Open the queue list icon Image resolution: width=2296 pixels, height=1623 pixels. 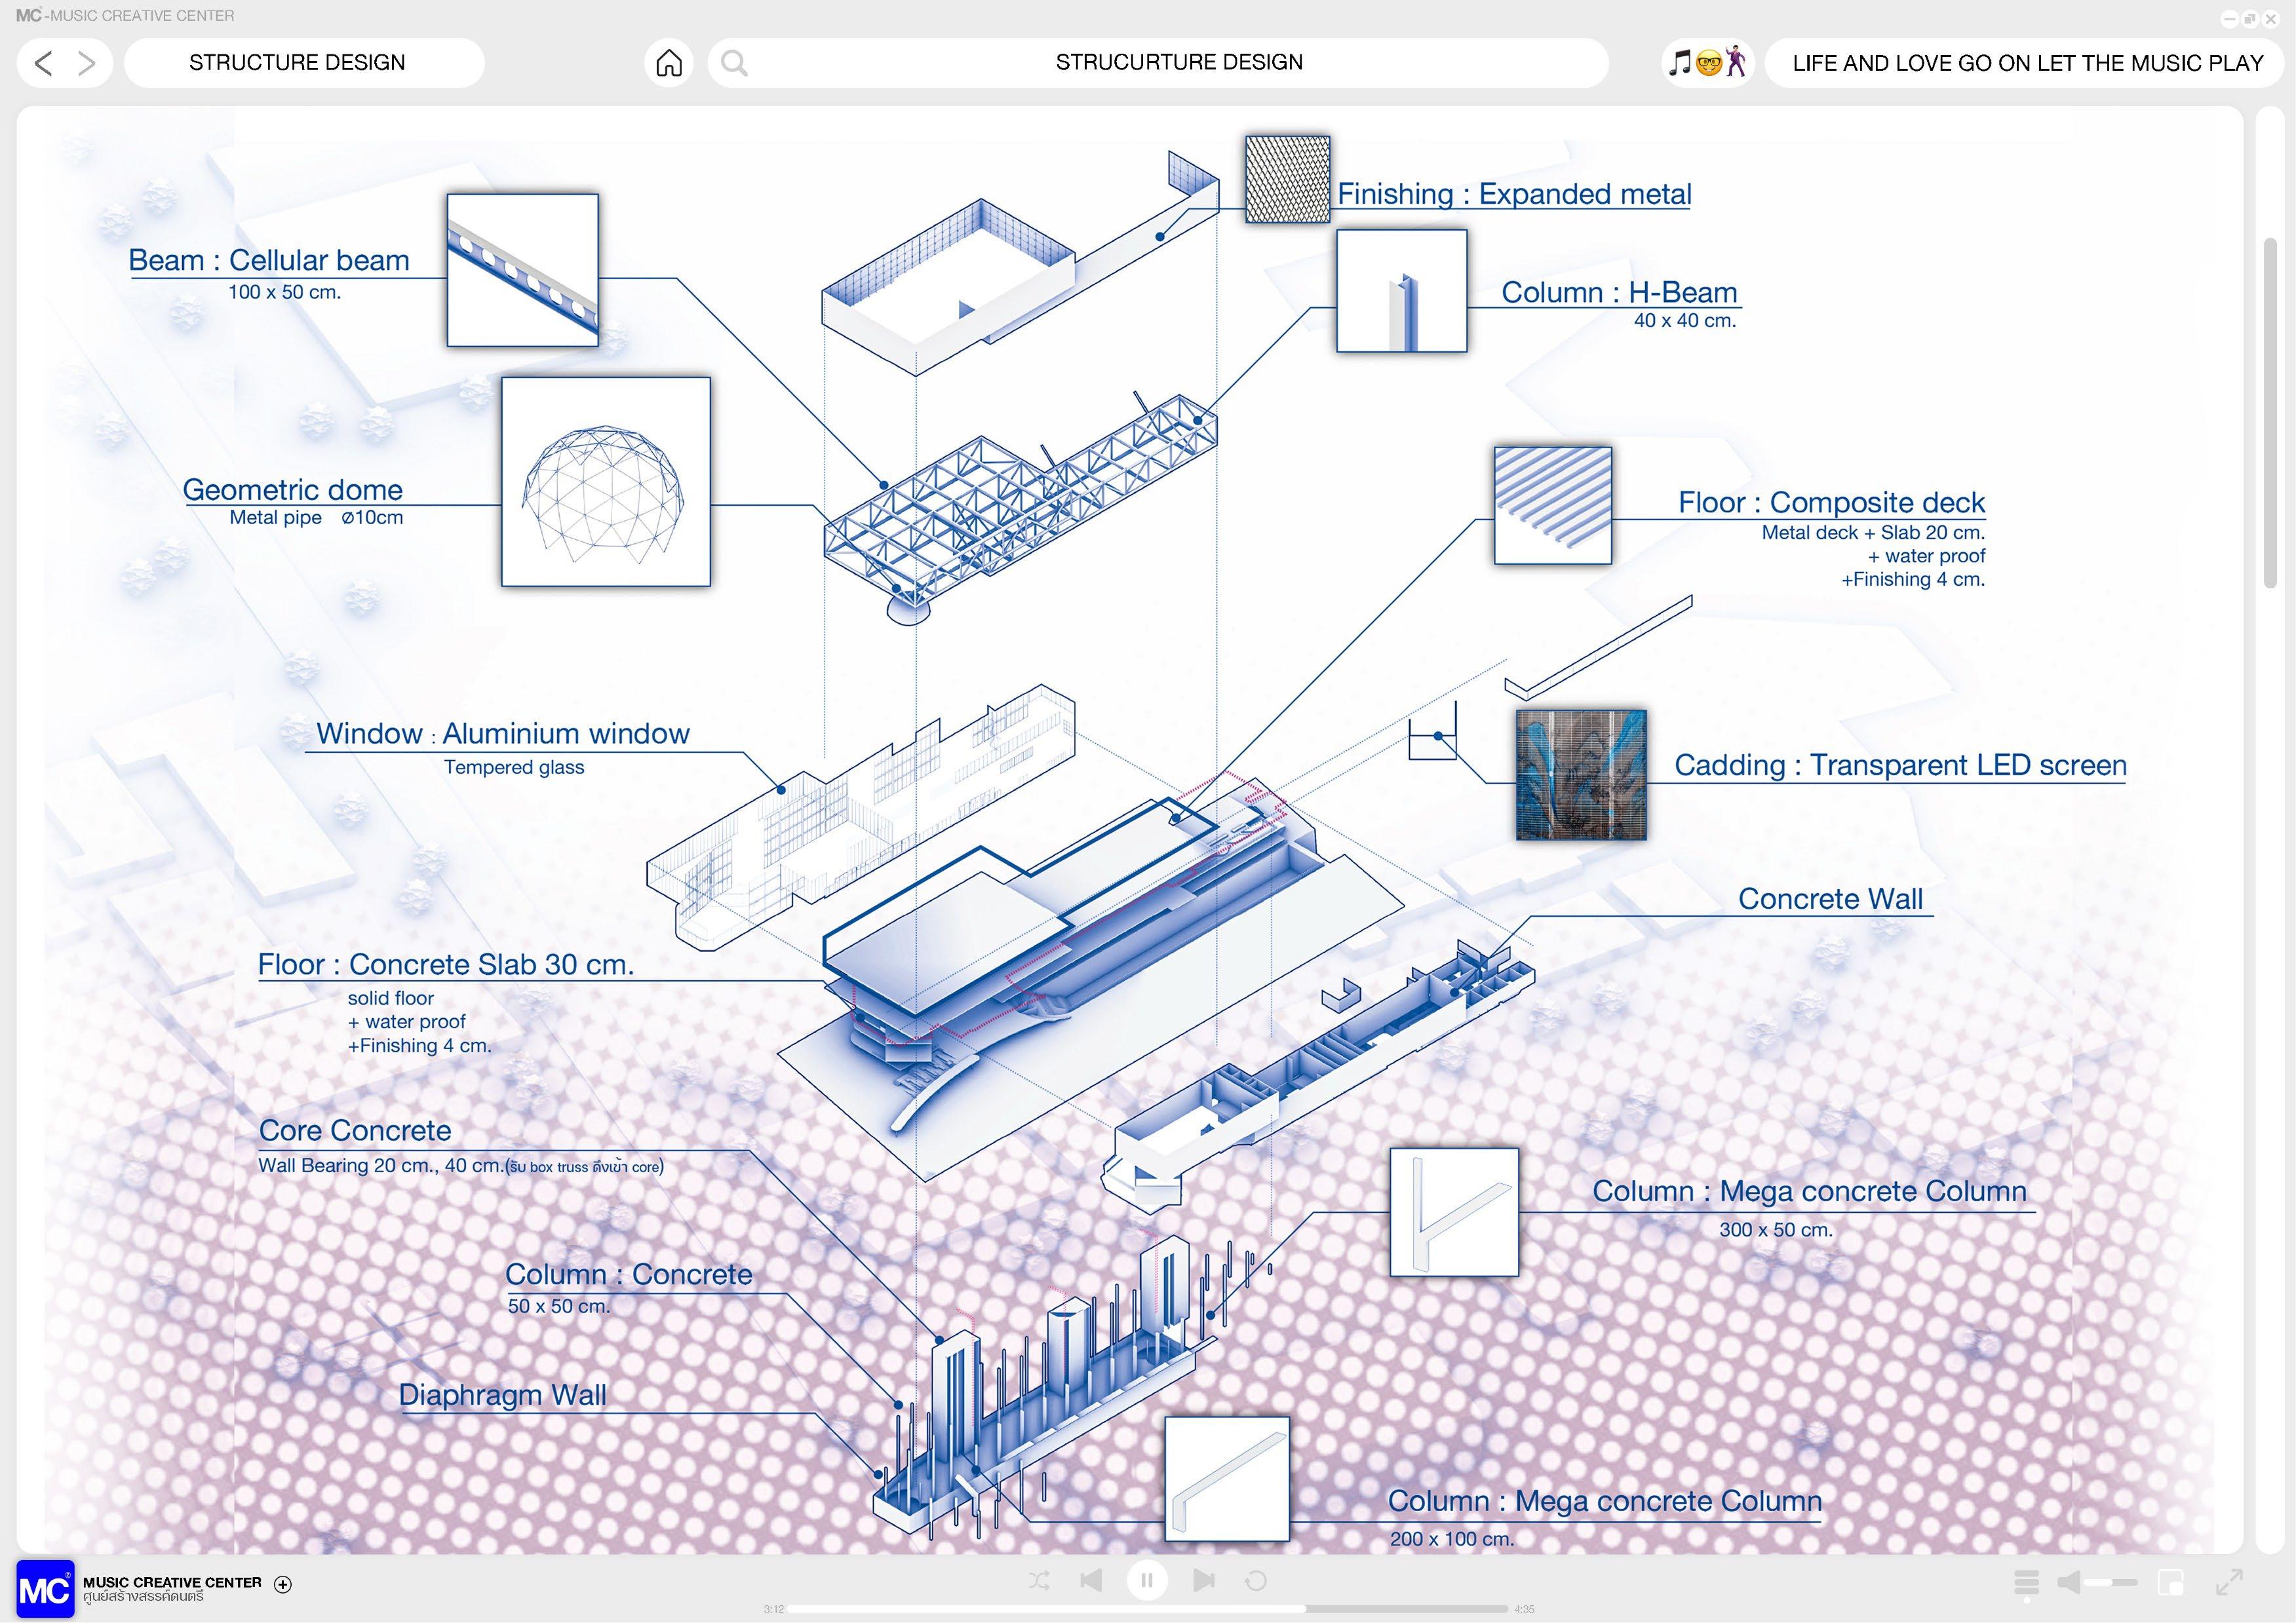point(2026,1582)
